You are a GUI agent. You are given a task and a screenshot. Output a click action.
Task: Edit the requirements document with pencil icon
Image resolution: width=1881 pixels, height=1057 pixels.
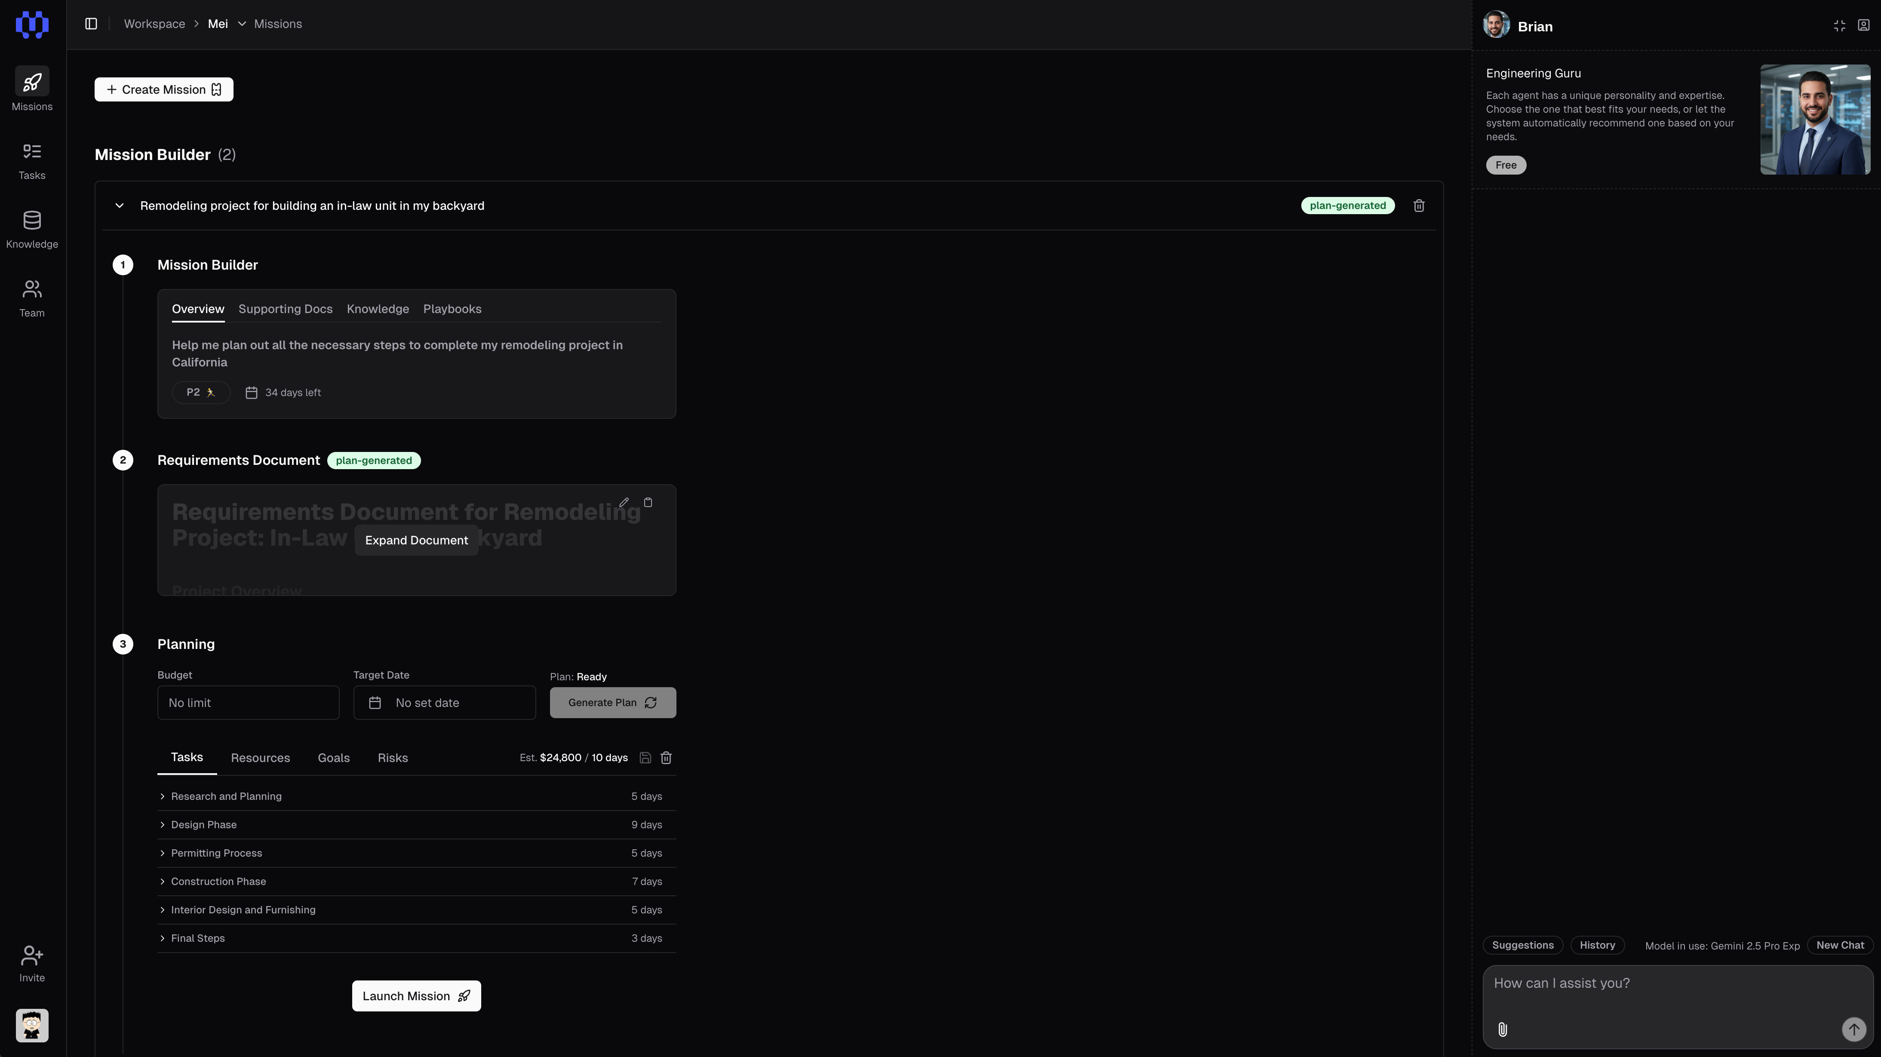624,502
